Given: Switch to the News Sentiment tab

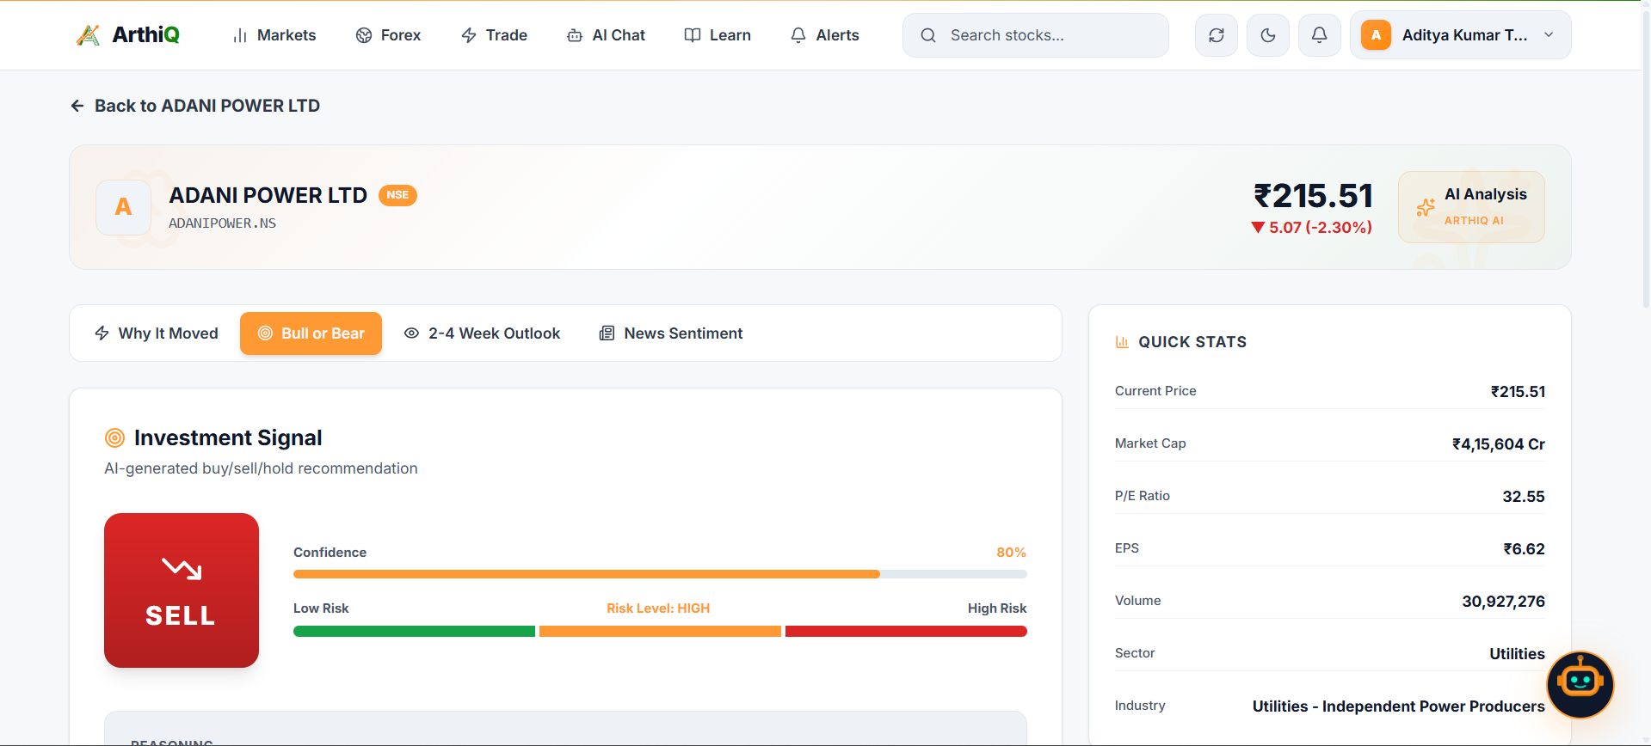Looking at the screenshot, I should [670, 333].
